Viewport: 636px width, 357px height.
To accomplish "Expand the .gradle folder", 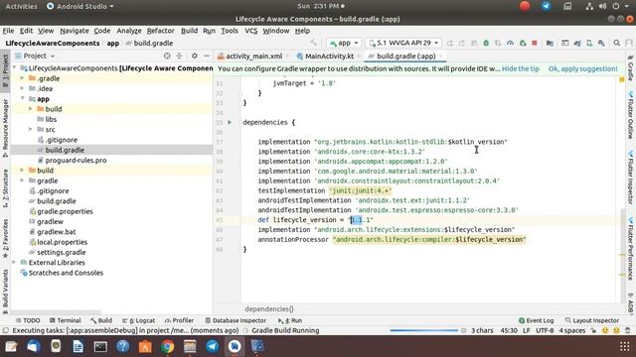I will (22, 78).
